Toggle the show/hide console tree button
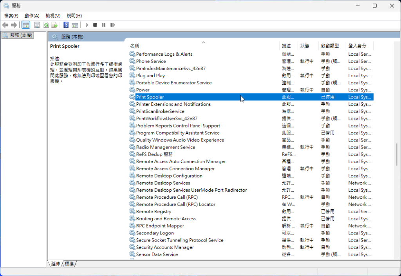 tap(26, 25)
